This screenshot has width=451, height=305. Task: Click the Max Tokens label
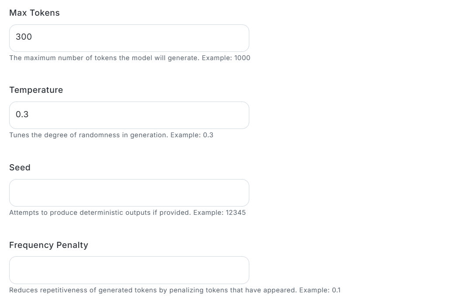[34, 13]
